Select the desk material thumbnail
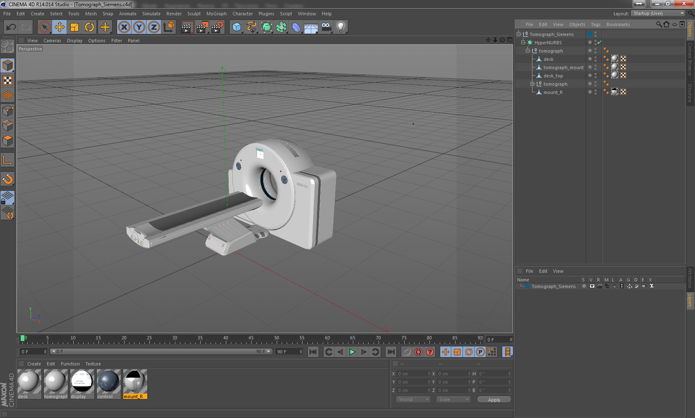This screenshot has height=418, width=695. click(x=29, y=382)
